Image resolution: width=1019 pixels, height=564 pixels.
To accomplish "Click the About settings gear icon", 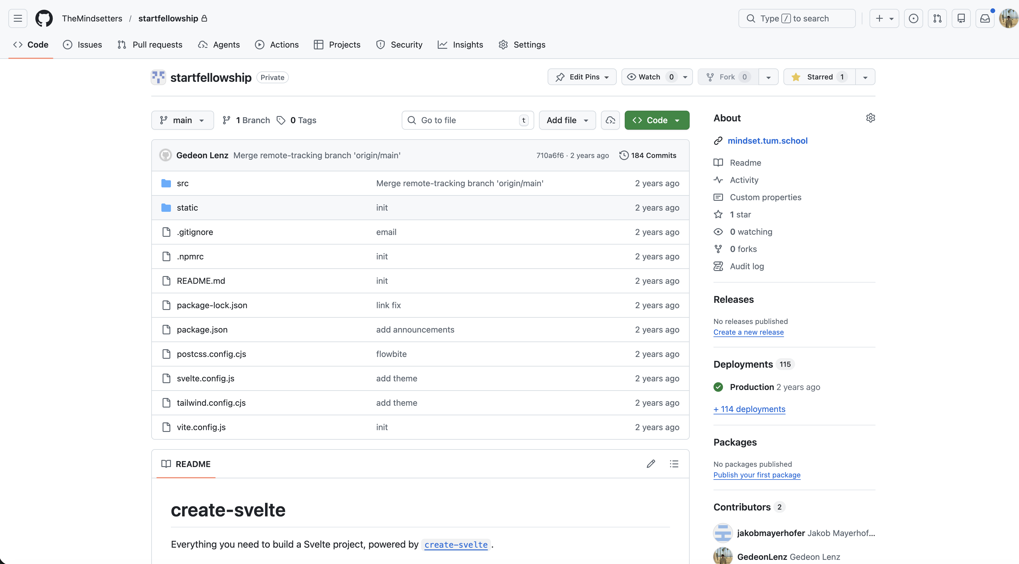I will click(870, 118).
